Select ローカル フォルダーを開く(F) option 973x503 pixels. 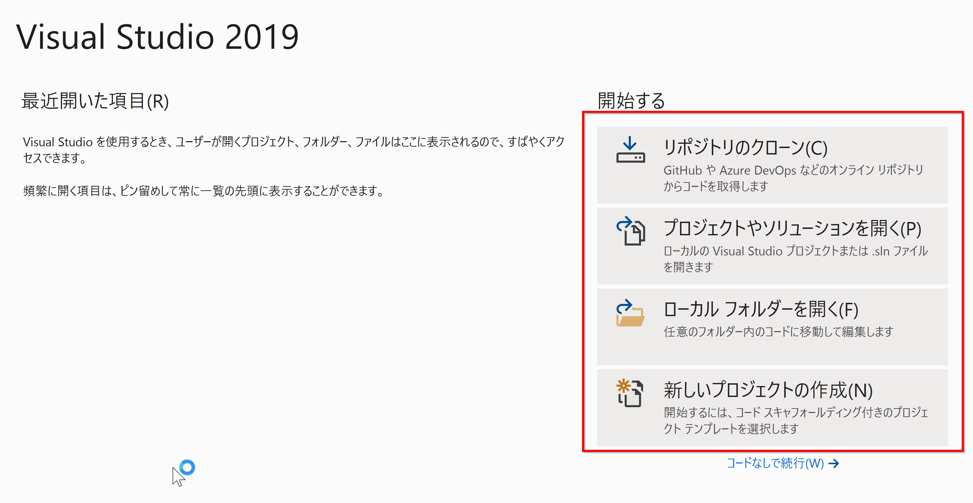click(772, 327)
